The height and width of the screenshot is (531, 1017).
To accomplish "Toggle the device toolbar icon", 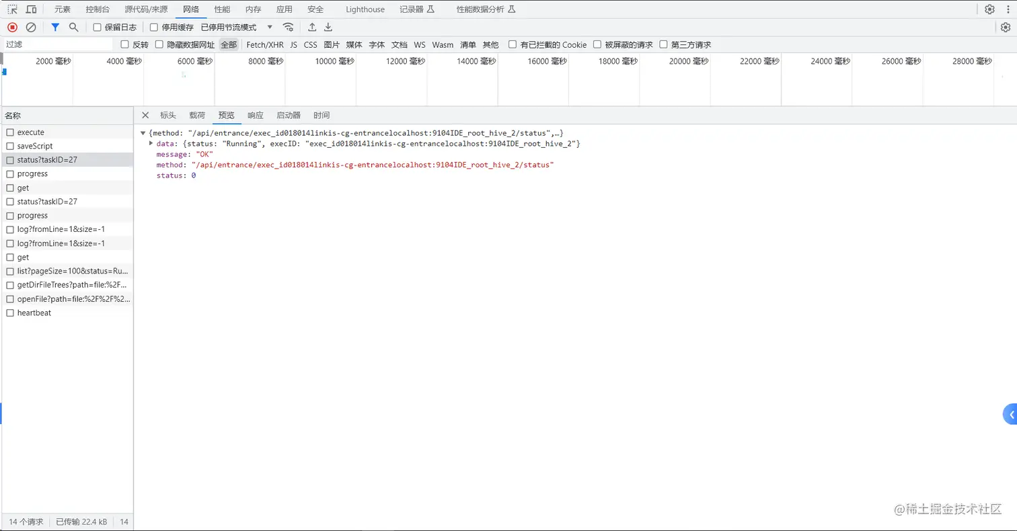I will [31, 9].
